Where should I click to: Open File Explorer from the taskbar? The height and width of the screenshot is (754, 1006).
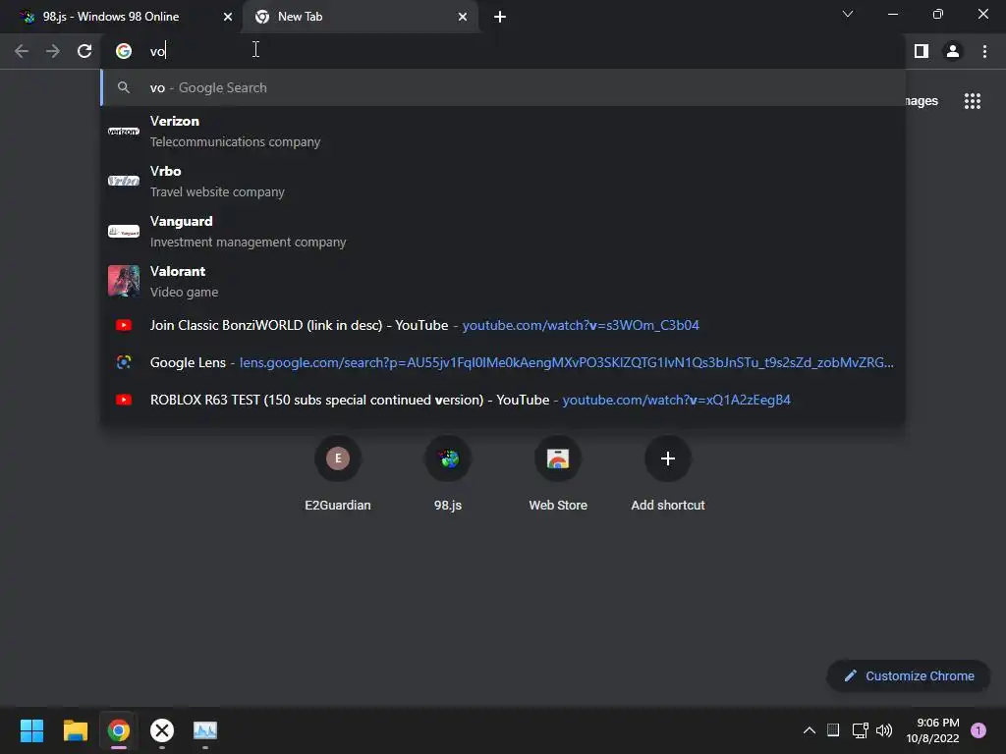(x=75, y=730)
